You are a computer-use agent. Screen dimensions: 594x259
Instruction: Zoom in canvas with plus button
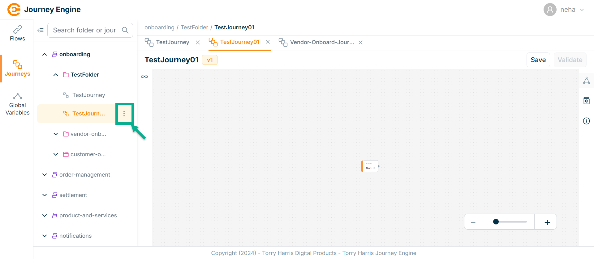click(547, 222)
